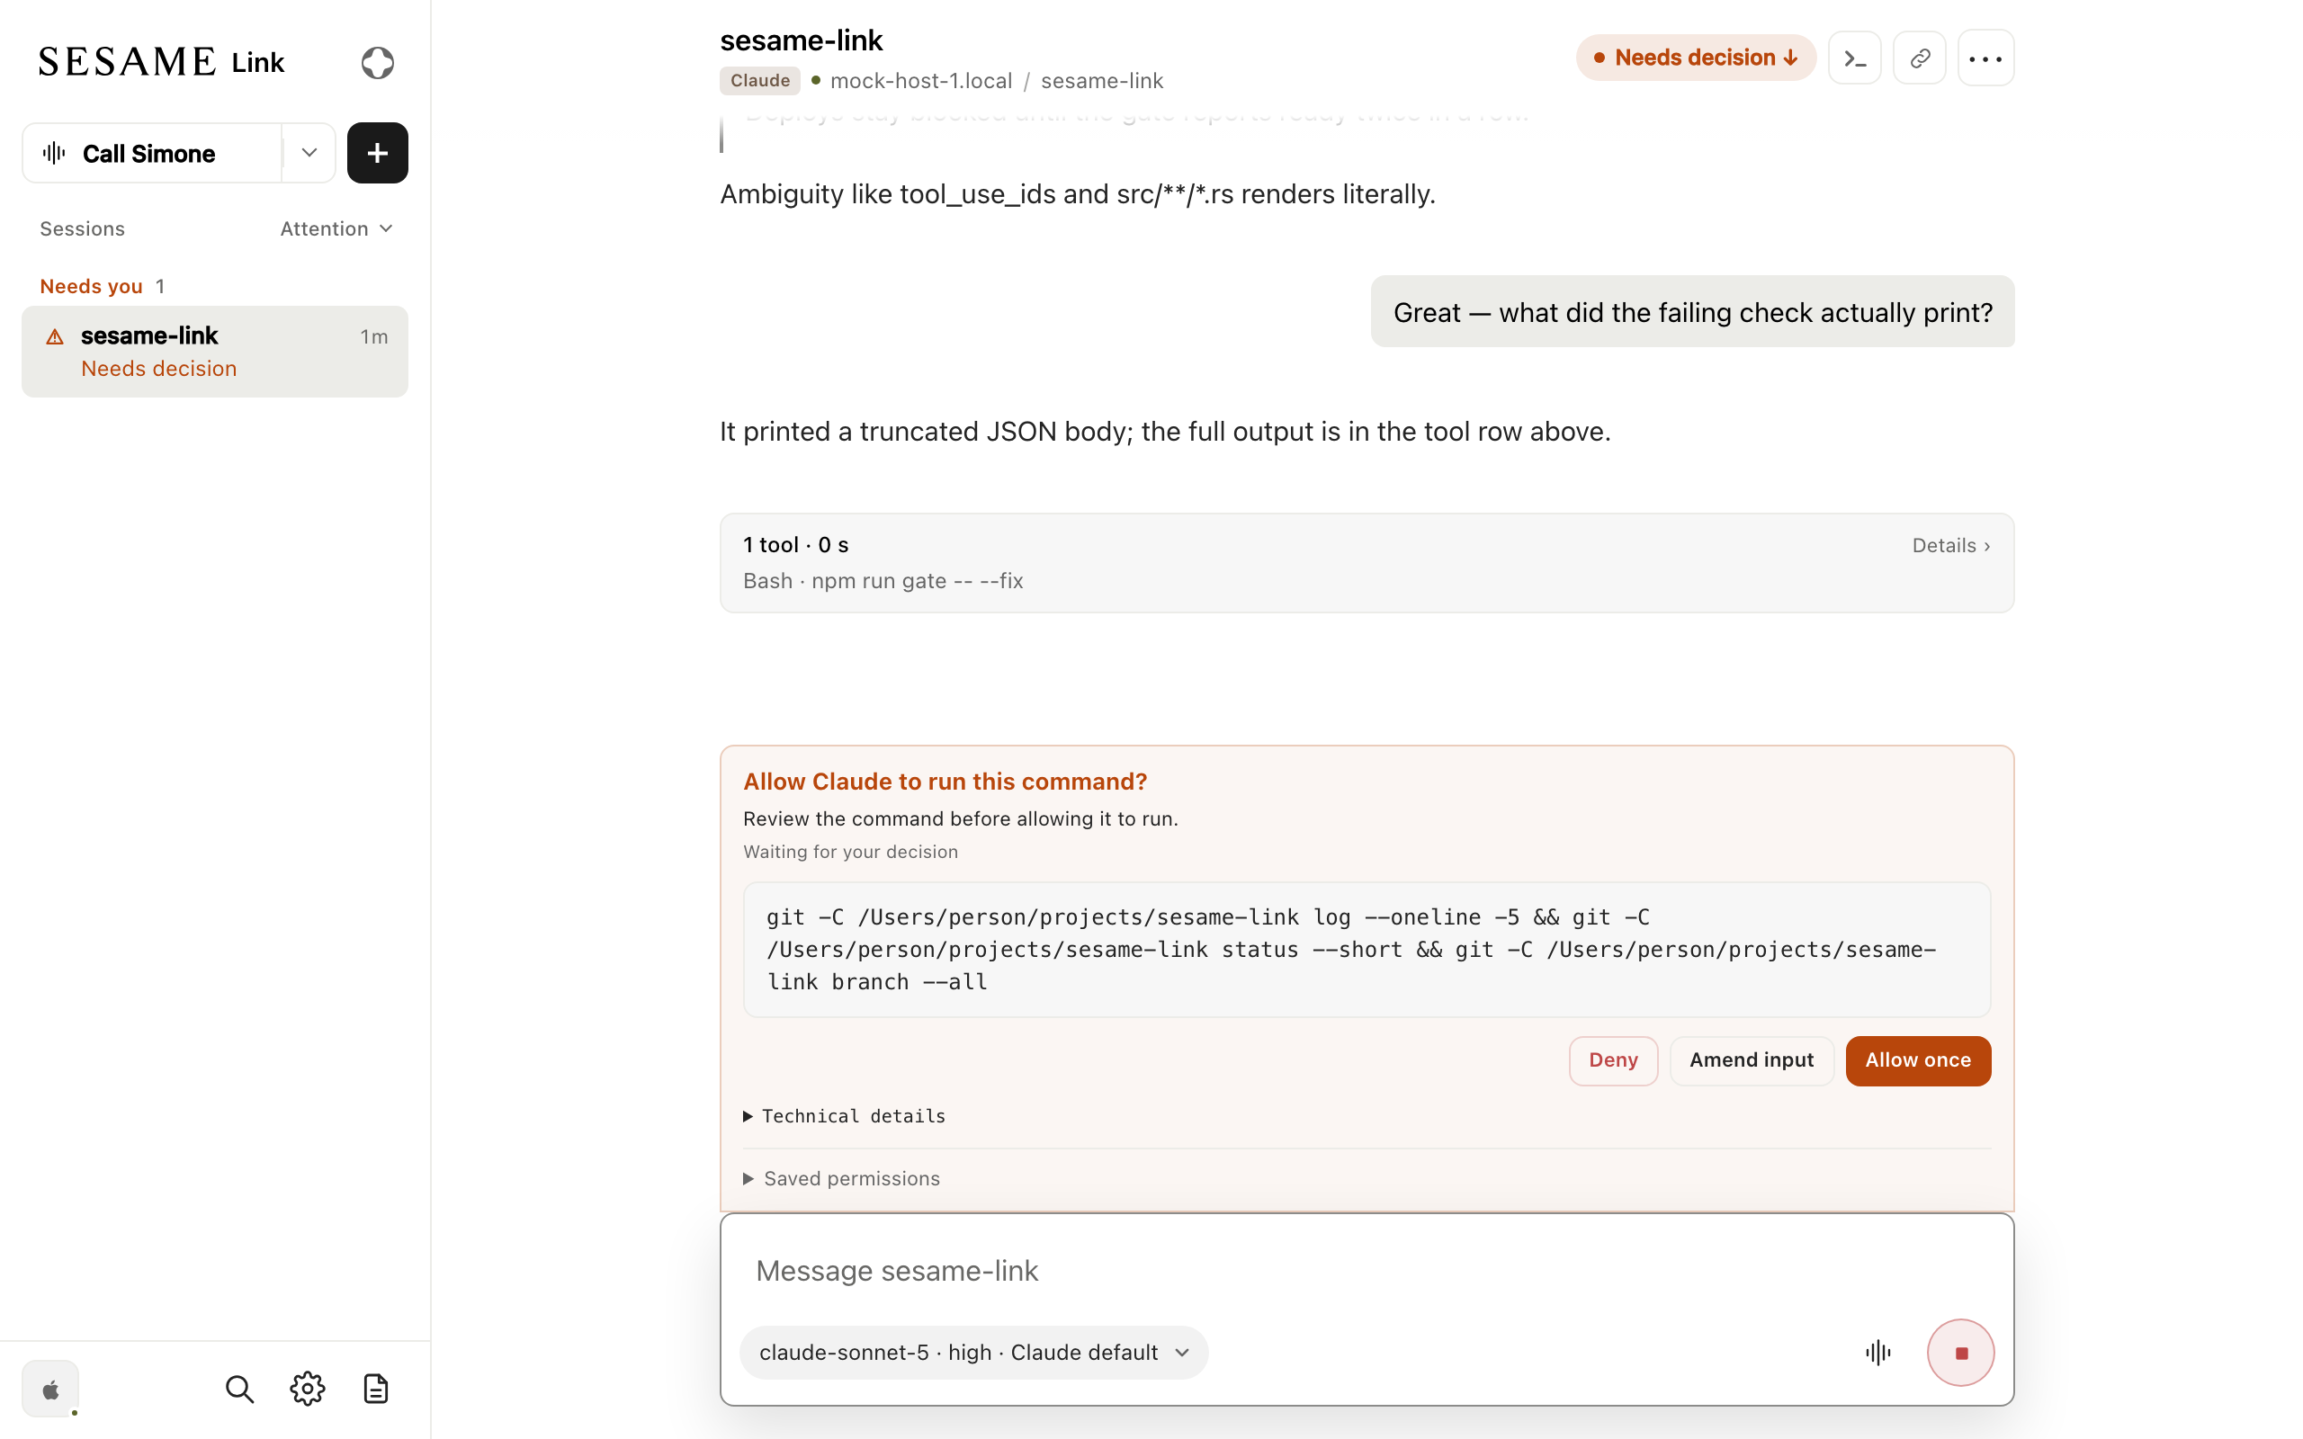The image size is (2303, 1439).
Task: Copy session link with chain icon
Action: [x=1920, y=58]
